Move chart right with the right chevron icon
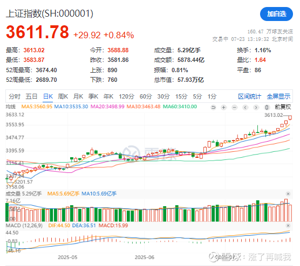Screen dimensions: 300x266 256,108
